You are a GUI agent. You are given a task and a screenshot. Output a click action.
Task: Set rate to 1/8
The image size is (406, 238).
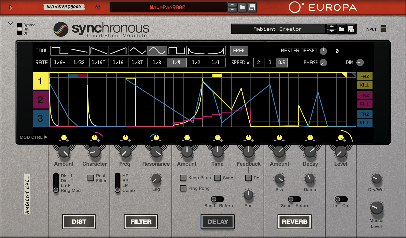[x=157, y=62]
